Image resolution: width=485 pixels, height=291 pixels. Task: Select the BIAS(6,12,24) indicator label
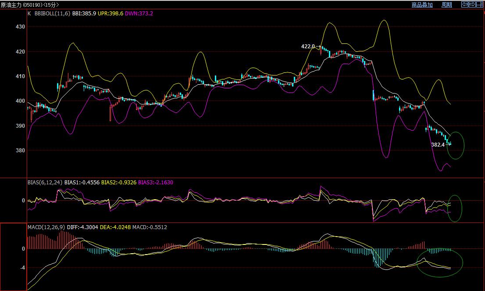coord(44,182)
